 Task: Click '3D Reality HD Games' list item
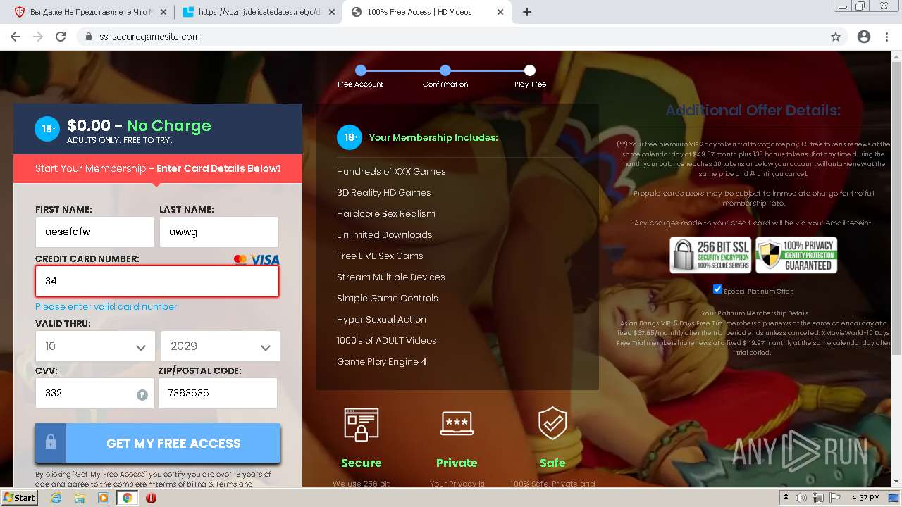[x=383, y=192]
